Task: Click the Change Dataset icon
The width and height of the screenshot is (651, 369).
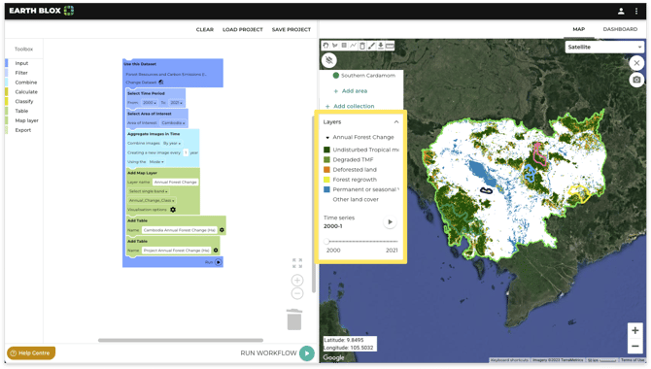Action: 161,83
